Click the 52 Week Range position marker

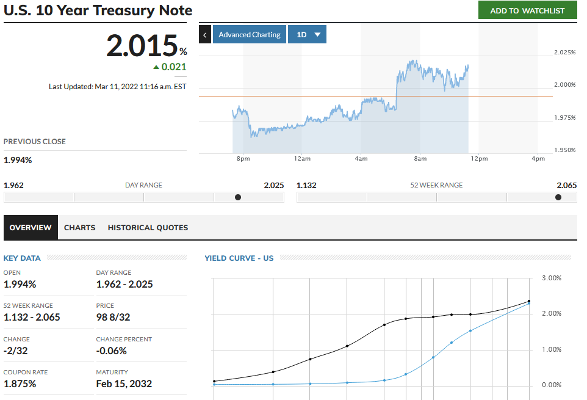558,197
